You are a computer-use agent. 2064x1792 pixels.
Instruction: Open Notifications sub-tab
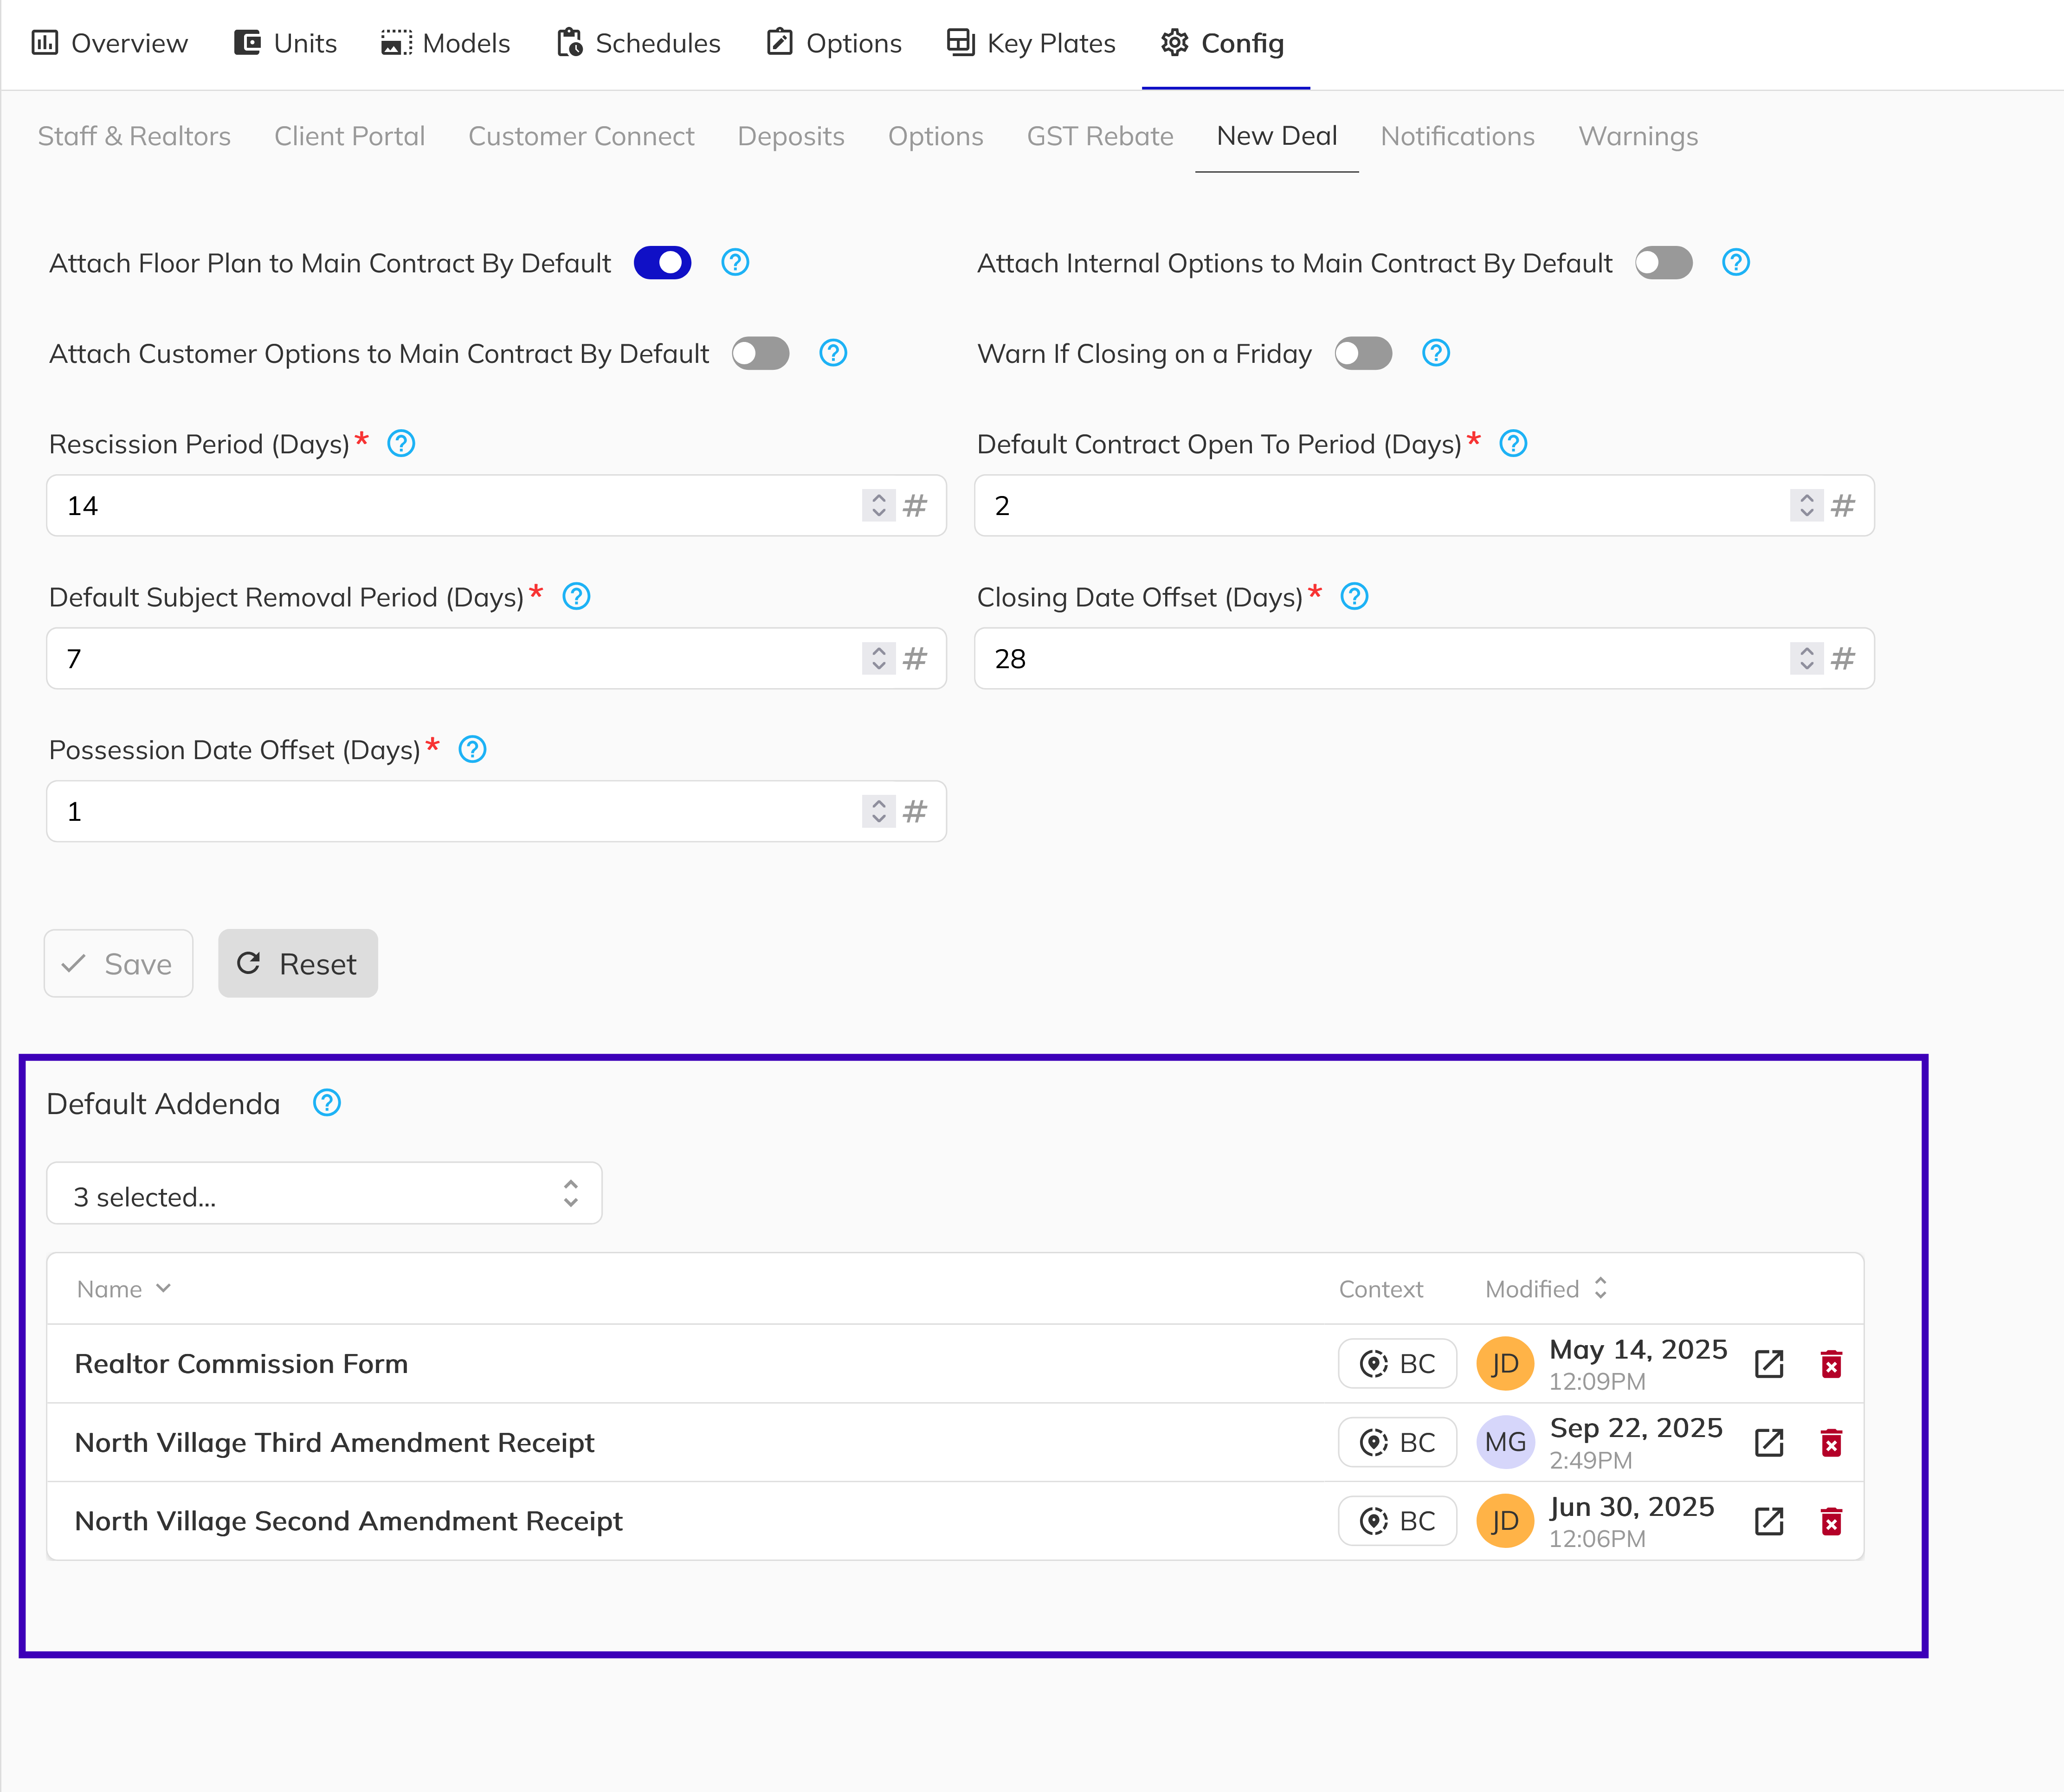click(x=1458, y=136)
